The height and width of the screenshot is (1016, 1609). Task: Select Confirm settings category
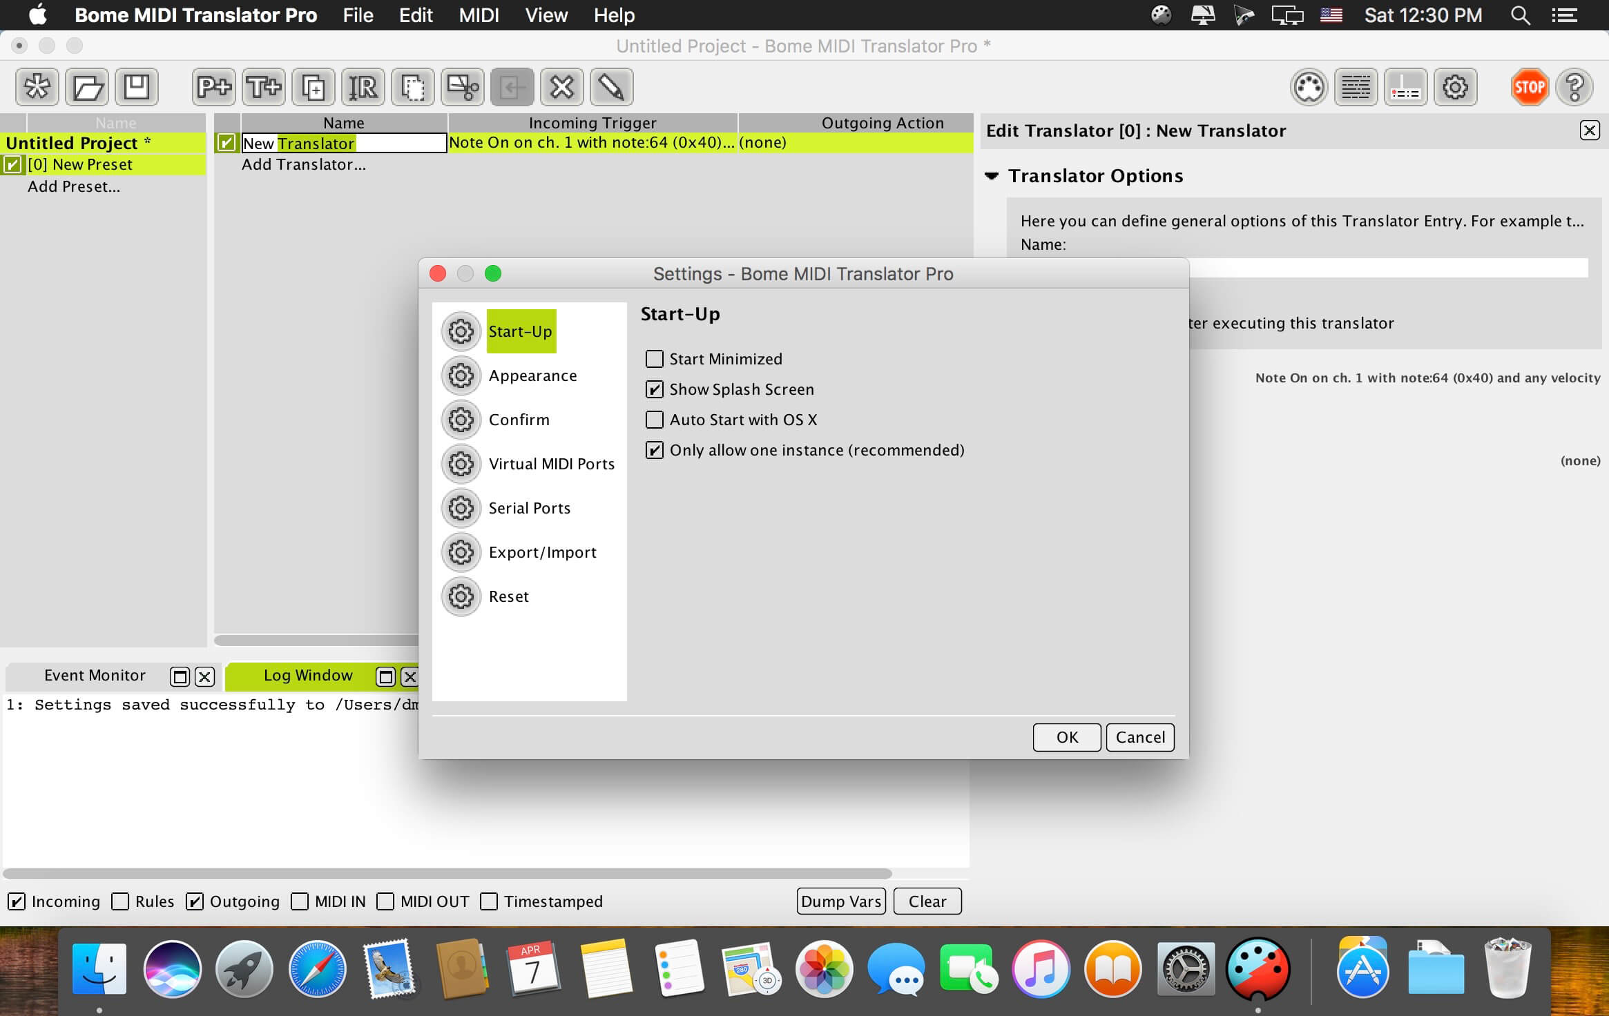tap(519, 420)
